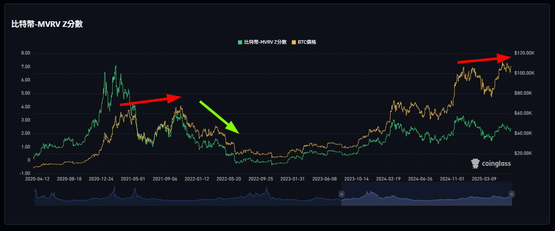Viewport: 555px width, 231px height.
Task: Click the $120.00K price axis label
Action: 525,53
